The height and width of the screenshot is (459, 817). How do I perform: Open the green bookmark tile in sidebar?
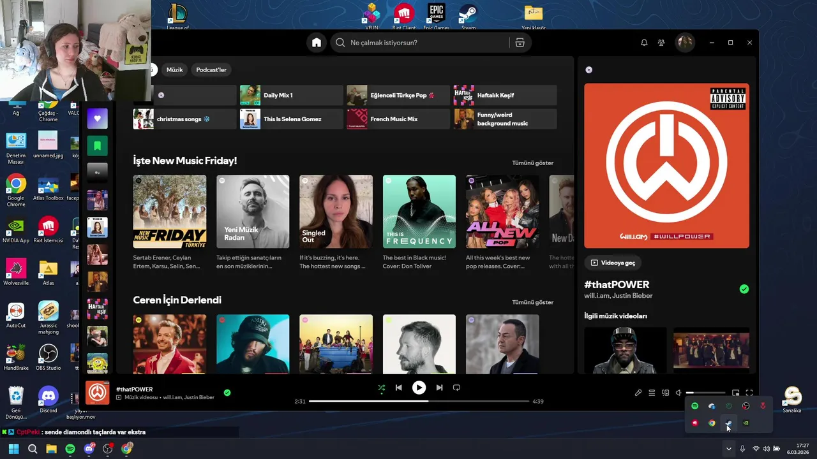97,146
